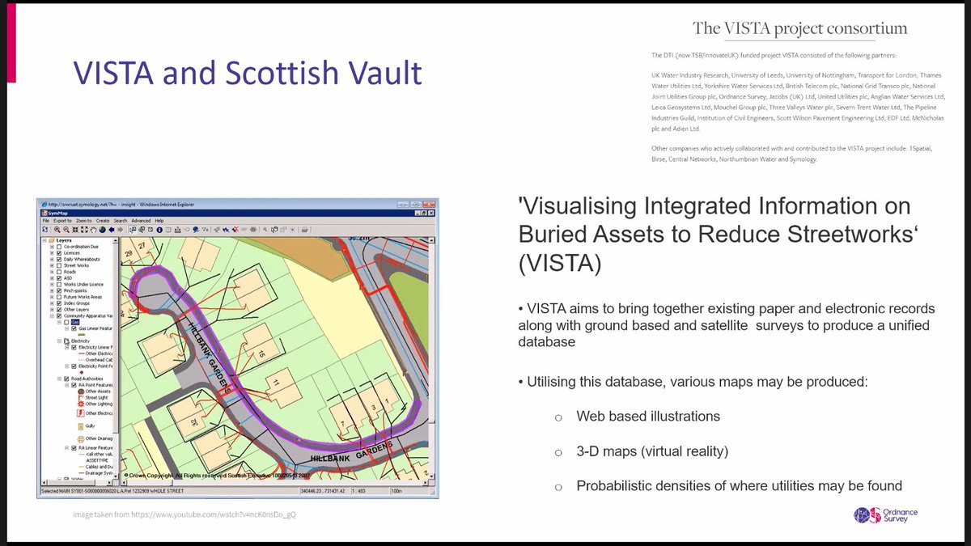Select the RA Linear Features tree item
The image size is (971, 546).
point(95,447)
